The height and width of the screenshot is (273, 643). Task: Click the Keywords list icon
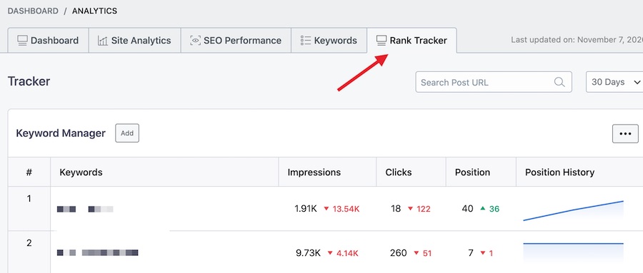(x=306, y=41)
